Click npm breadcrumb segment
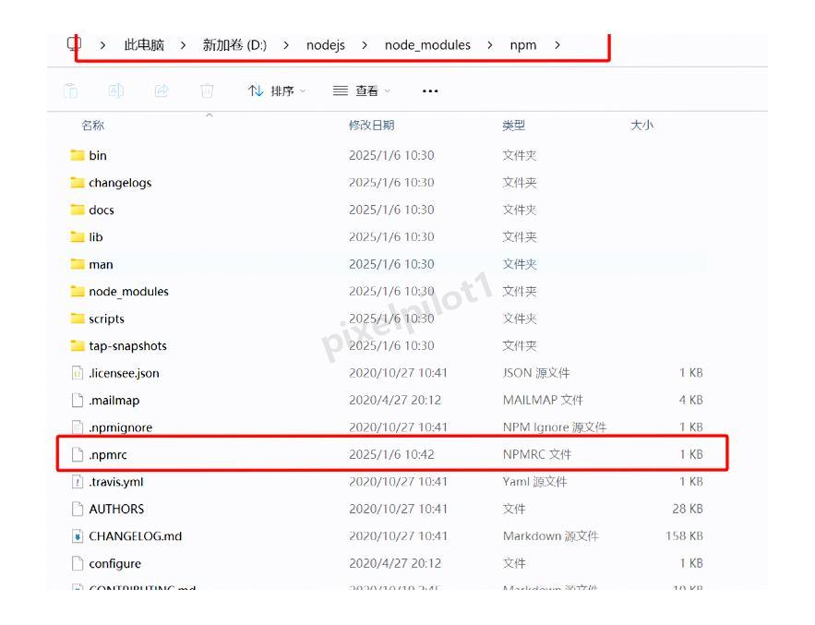 [x=523, y=45]
